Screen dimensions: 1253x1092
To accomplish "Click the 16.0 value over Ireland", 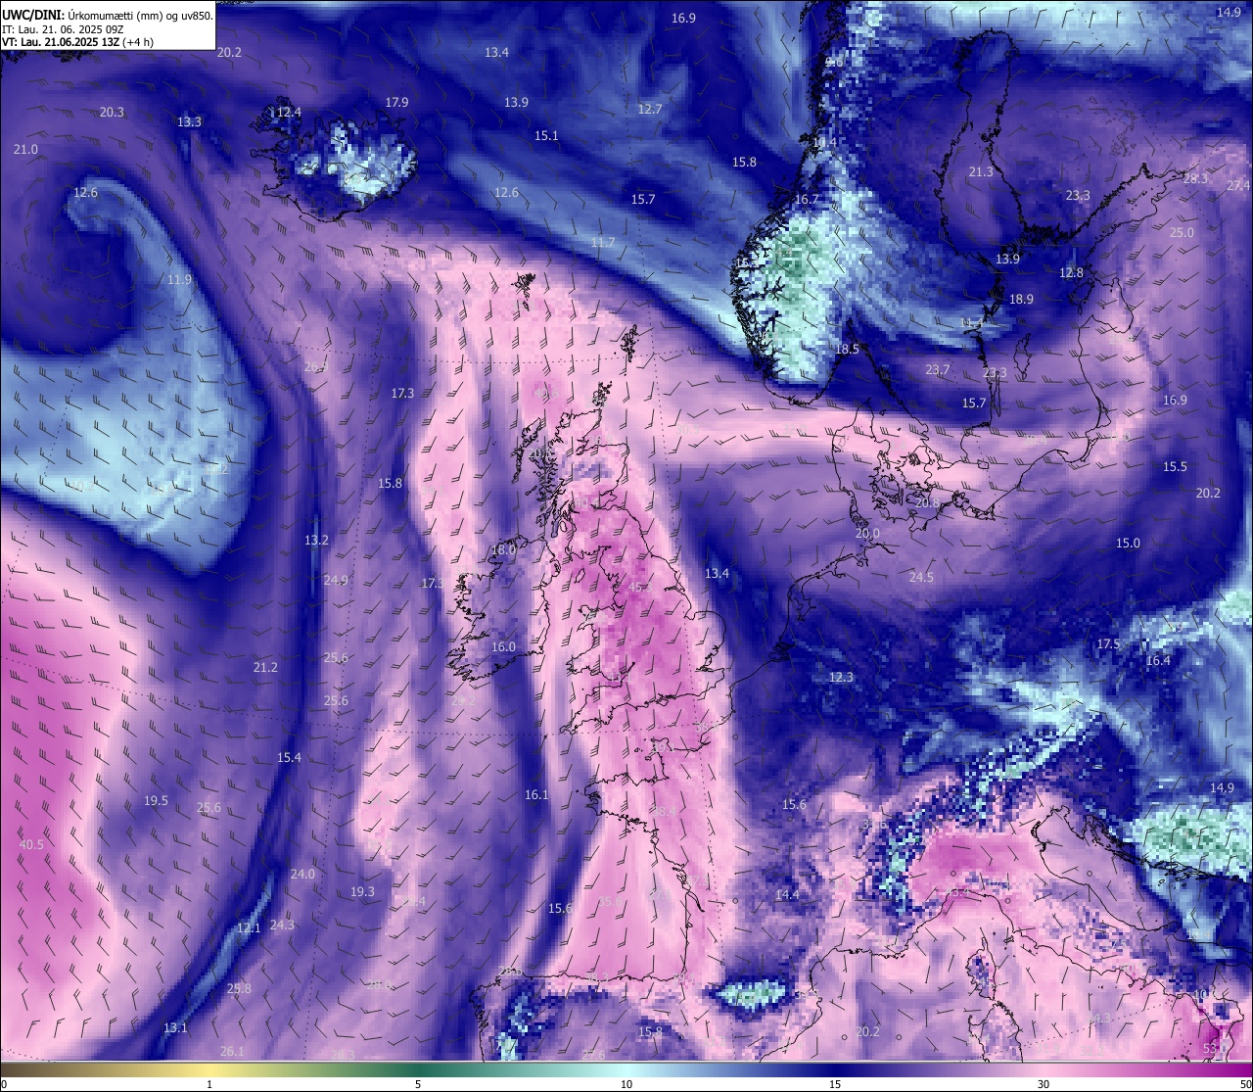I will pos(503,646).
